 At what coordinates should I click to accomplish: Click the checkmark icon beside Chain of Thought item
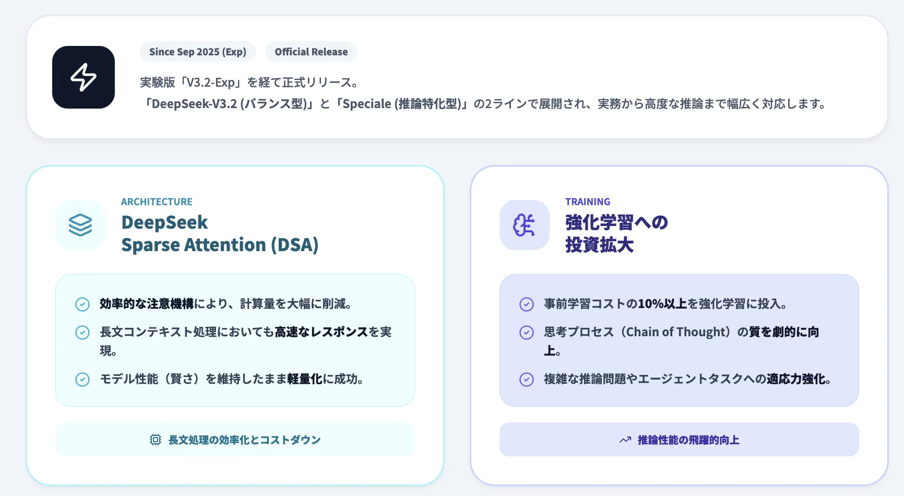coord(526,332)
